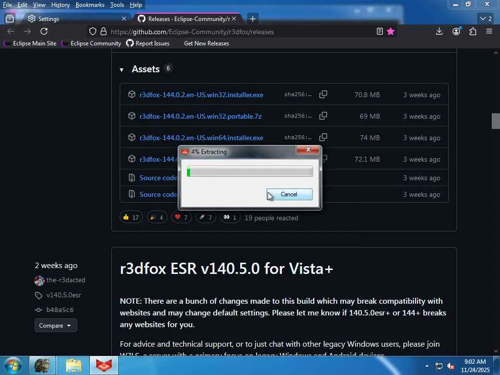This screenshot has height=375, width=500.
Task: Click the network tray icon
Action: coord(439,366)
